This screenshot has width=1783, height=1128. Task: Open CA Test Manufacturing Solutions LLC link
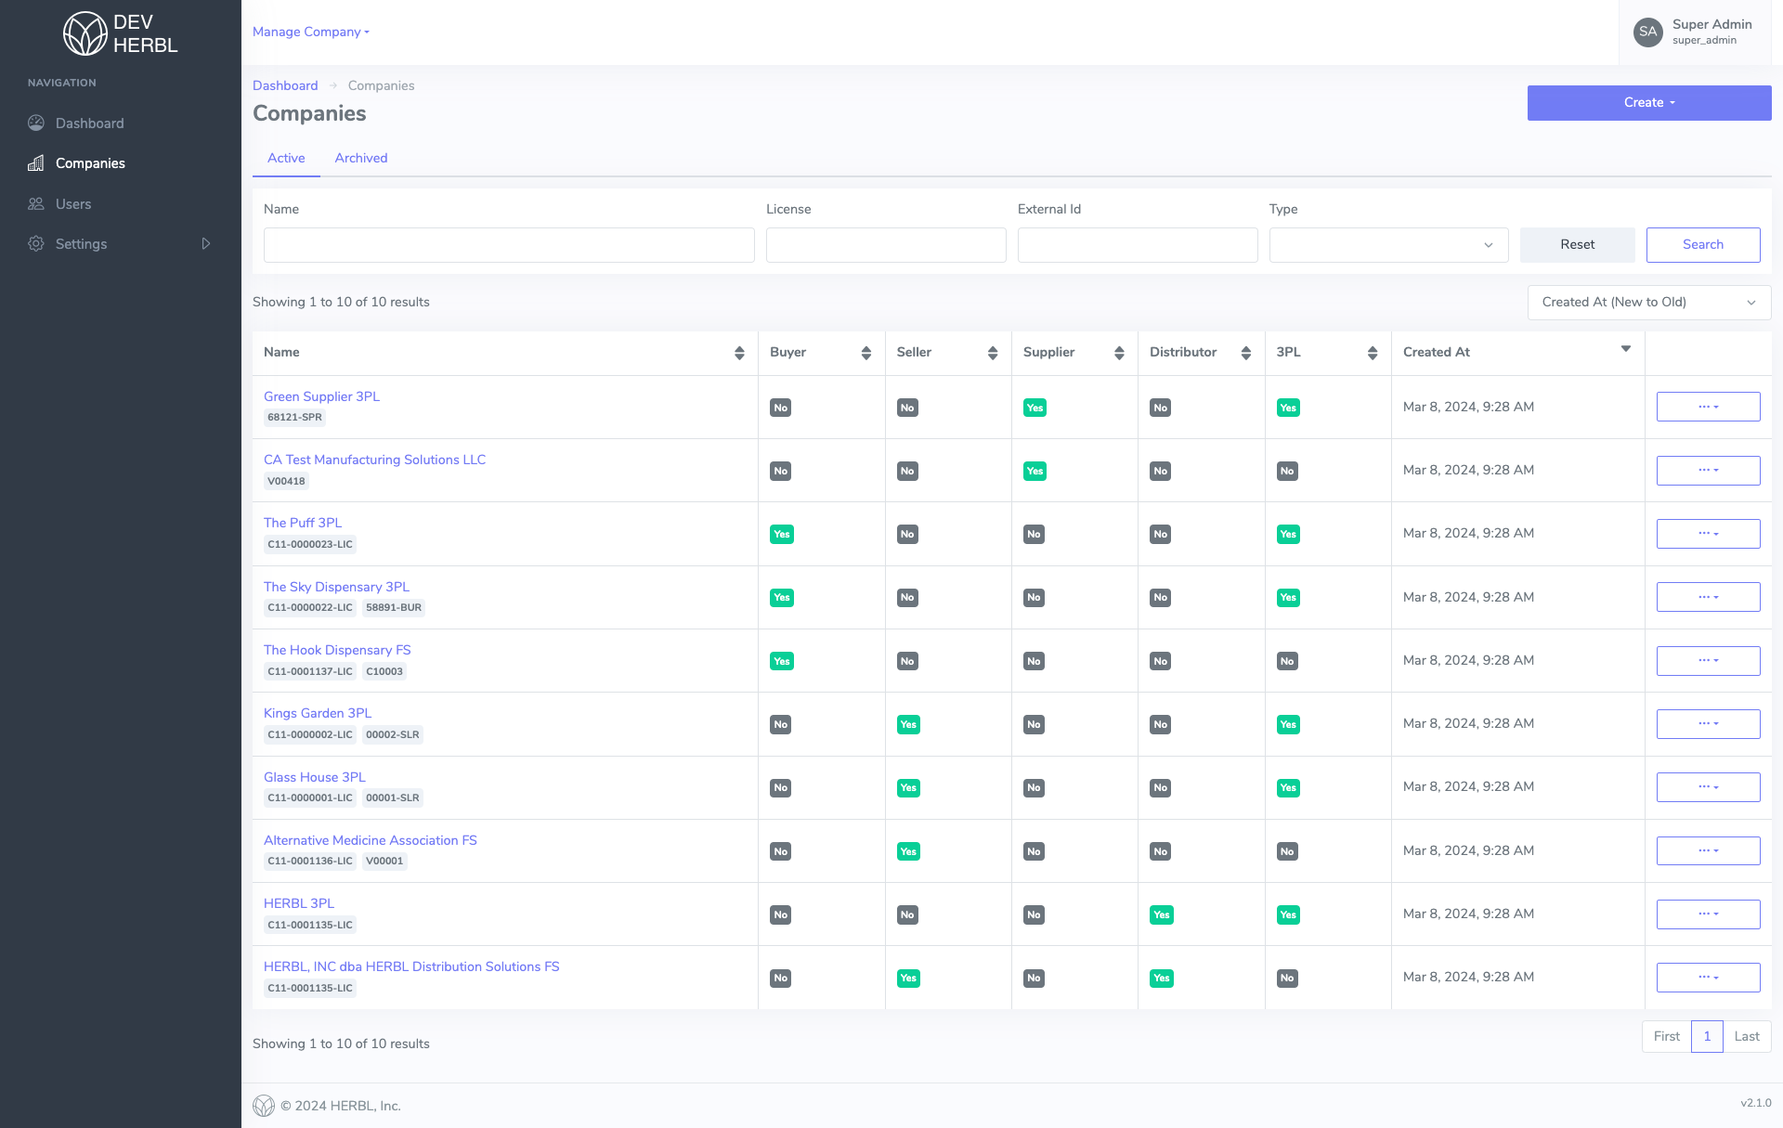(374, 460)
